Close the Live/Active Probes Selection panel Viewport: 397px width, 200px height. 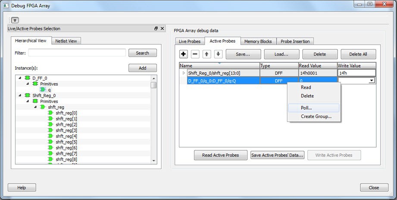163,28
